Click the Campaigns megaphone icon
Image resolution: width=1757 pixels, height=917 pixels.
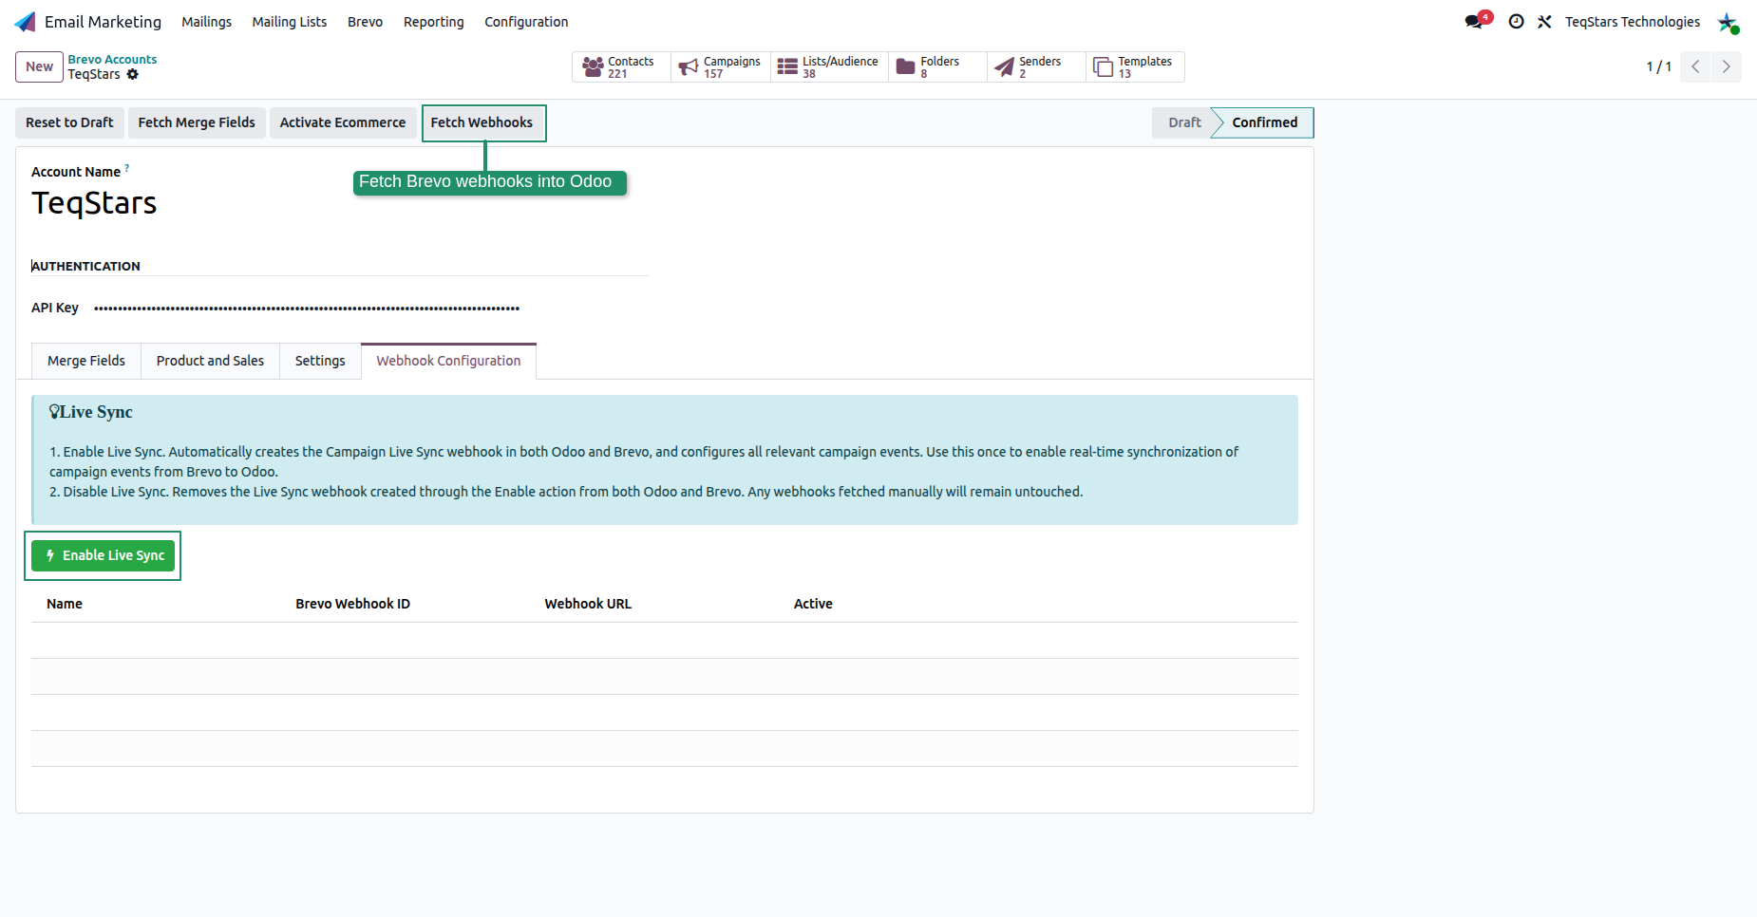coord(689,67)
